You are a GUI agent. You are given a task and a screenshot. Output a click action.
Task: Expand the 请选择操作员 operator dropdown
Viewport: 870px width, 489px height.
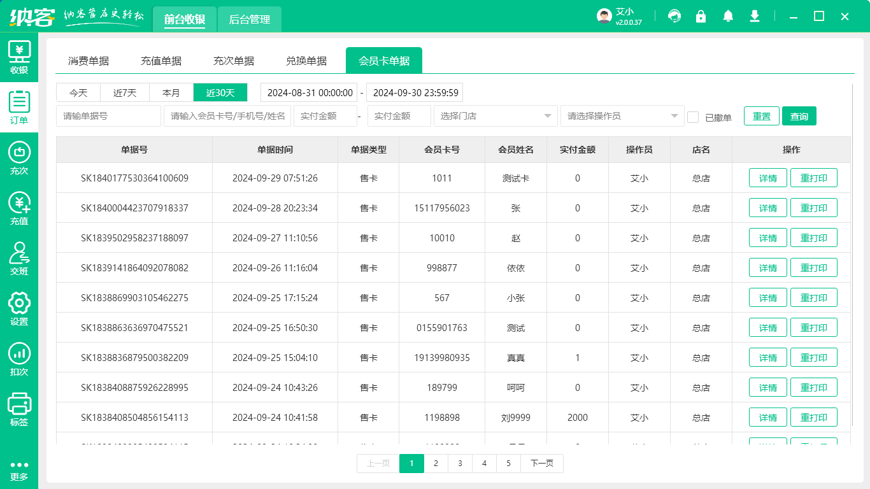coord(622,116)
